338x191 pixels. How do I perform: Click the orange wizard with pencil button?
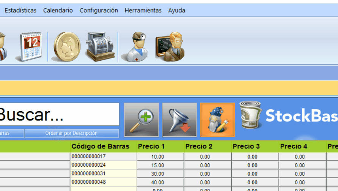(x=217, y=120)
